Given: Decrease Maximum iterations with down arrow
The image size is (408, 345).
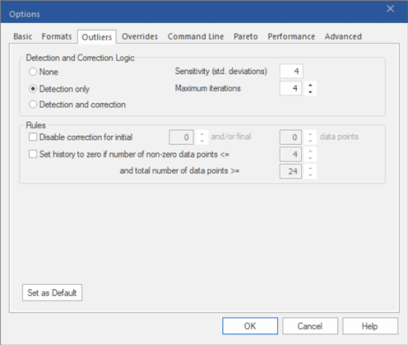Looking at the screenshot, I should click(x=310, y=92).
